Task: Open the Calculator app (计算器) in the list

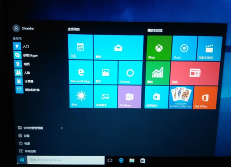Action: (24, 81)
